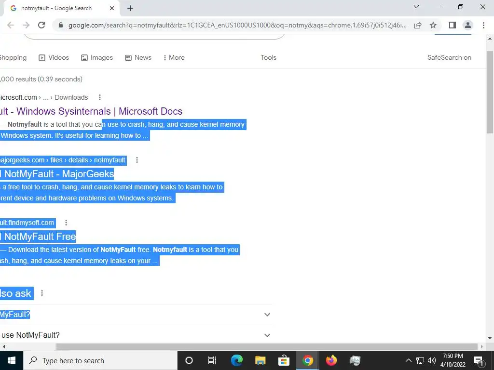
Task: Open the tab search dropdown arrow
Action: point(416,7)
